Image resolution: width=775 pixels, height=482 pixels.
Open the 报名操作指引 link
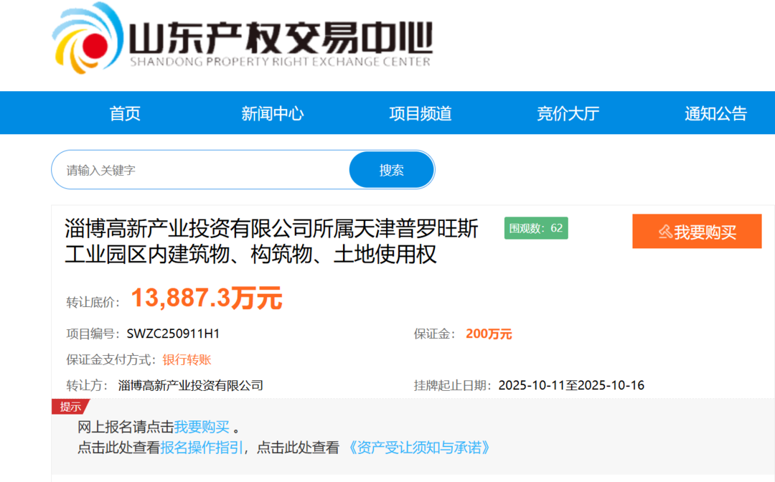[202, 448]
